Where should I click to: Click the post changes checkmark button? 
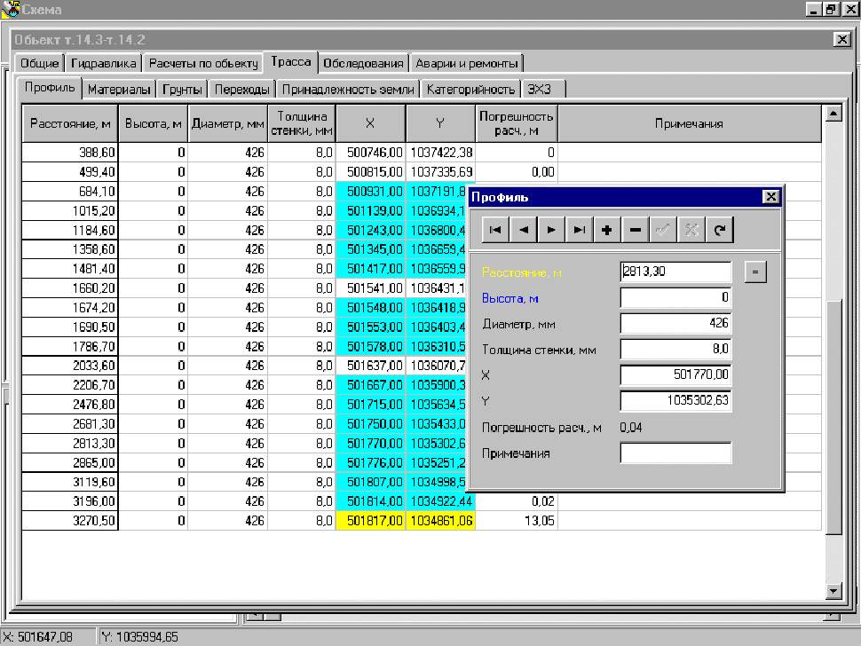pyautogui.click(x=663, y=230)
